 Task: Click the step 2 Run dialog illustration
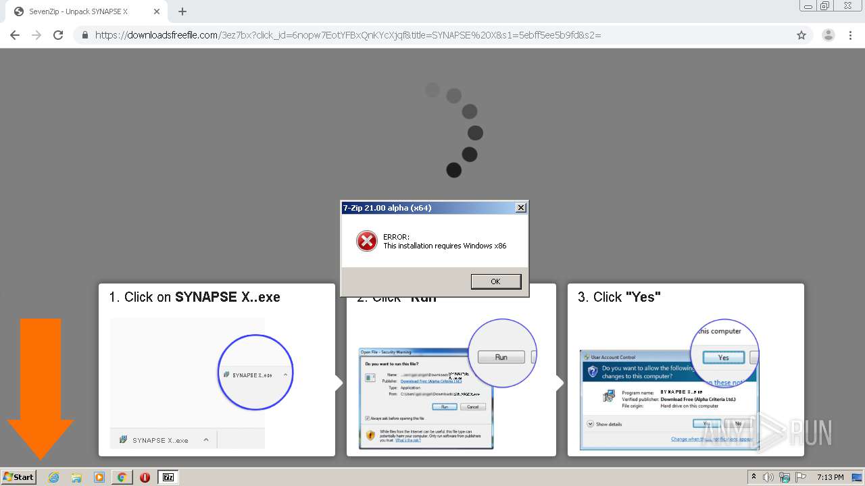pyautogui.click(x=447, y=384)
